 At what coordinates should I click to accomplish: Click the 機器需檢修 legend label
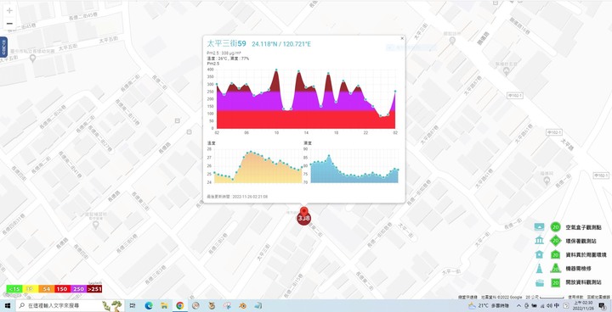tap(579, 269)
